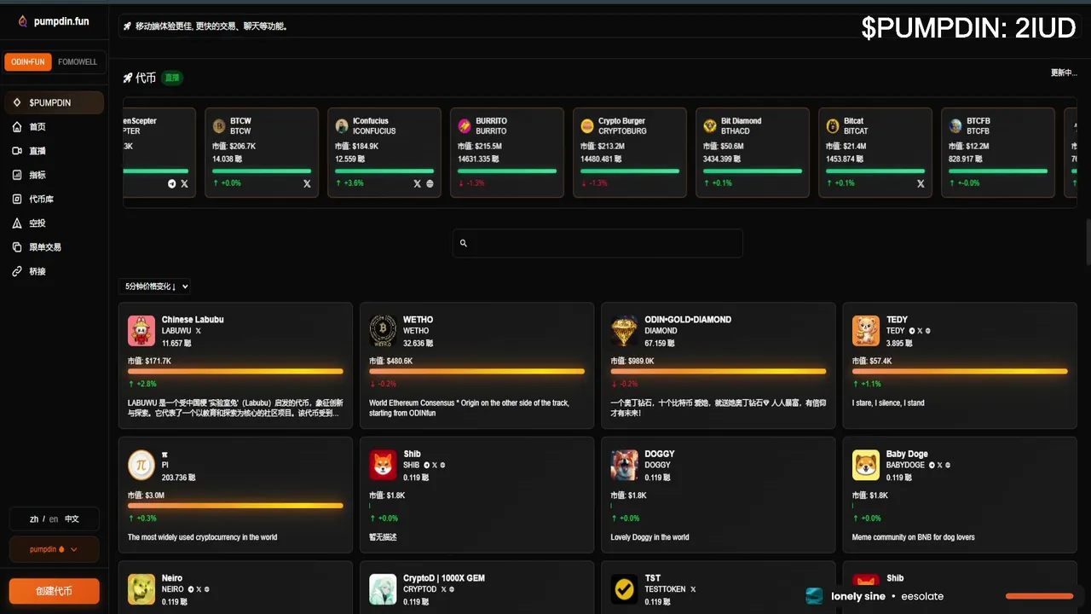Switch to FOMOWELL tab
The image size is (1091, 614).
(x=78, y=62)
